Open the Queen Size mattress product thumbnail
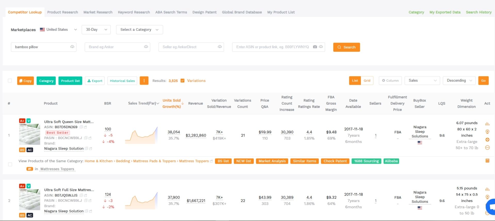The image size is (495, 221). [30, 134]
